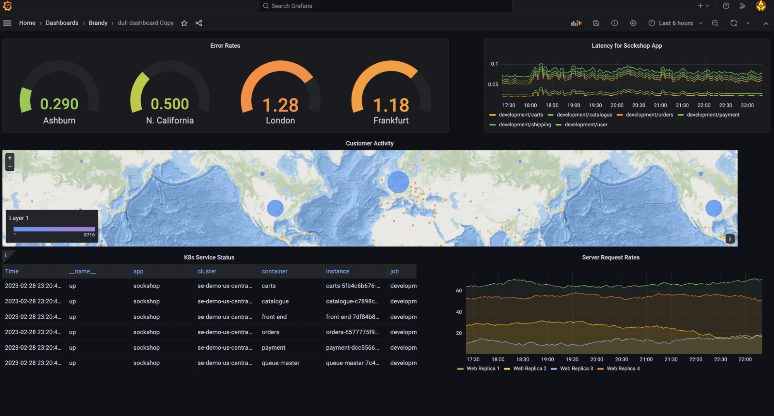Refresh the dashboard with the refresh icon
Viewport: 774px width, 416px height.
(x=733, y=23)
